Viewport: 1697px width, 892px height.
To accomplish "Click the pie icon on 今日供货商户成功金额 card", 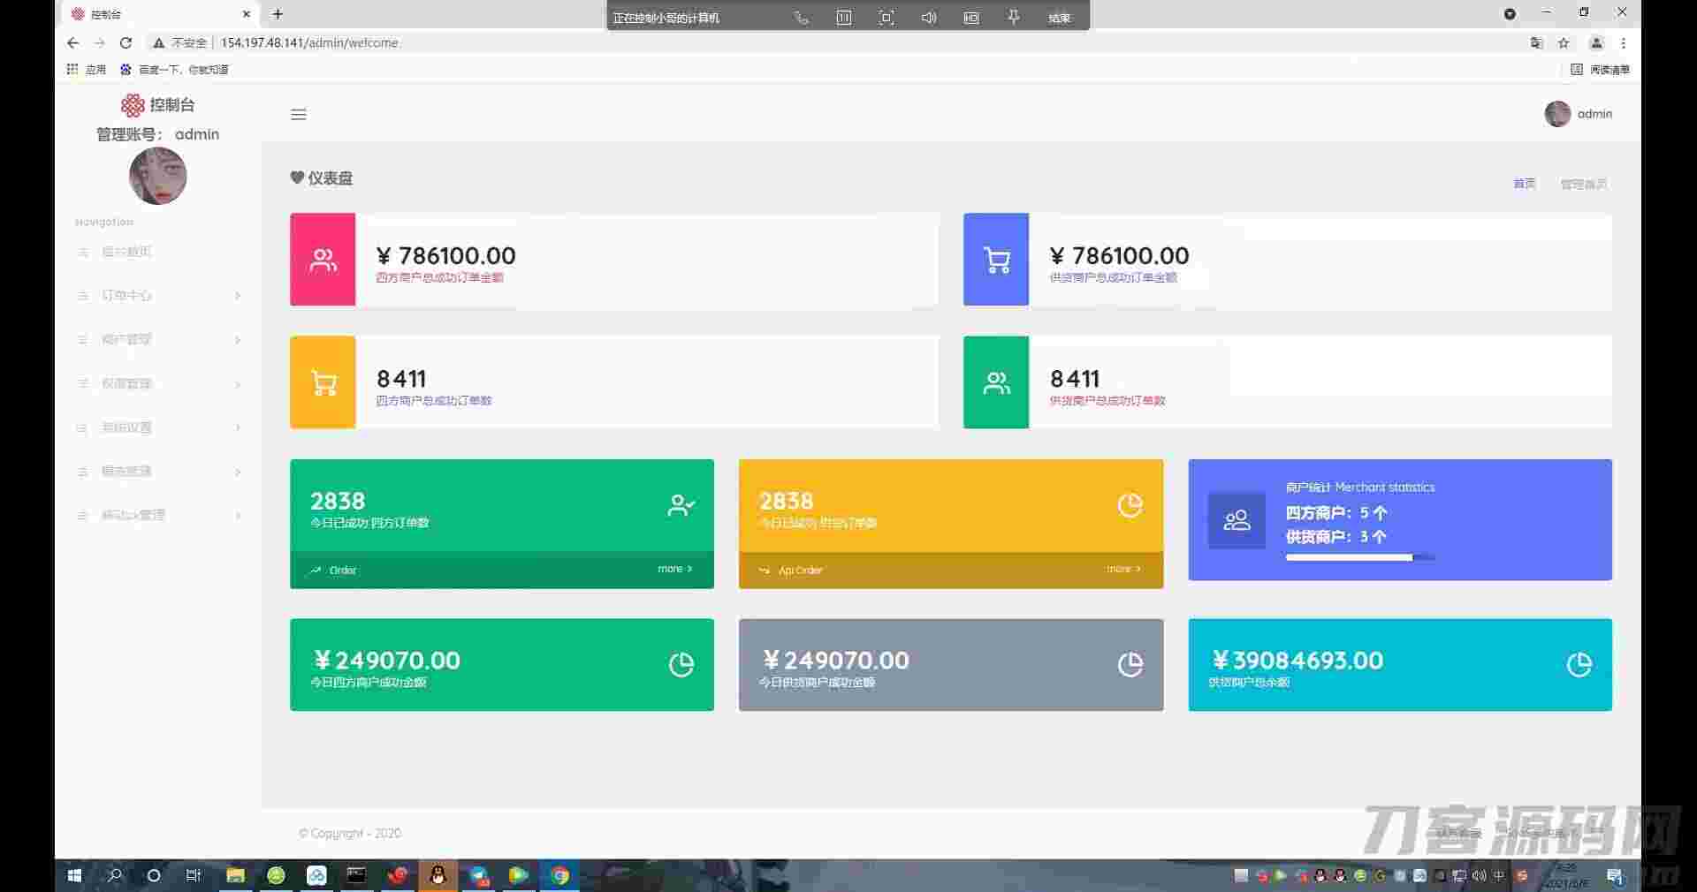I will tap(1130, 664).
